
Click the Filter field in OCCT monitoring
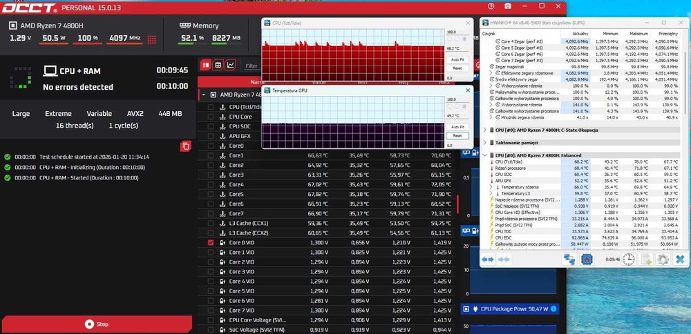[254, 66]
